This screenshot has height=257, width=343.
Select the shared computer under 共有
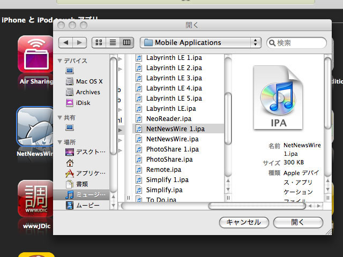click(x=70, y=127)
